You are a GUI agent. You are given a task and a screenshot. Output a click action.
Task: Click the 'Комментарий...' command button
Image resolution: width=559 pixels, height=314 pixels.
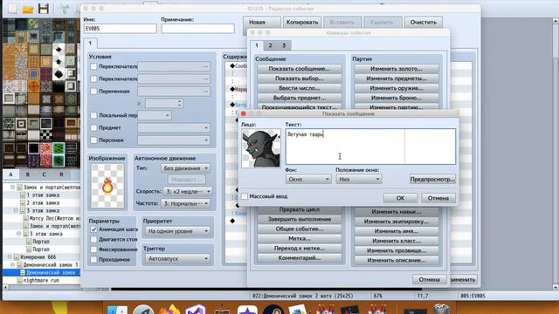[x=299, y=258]
